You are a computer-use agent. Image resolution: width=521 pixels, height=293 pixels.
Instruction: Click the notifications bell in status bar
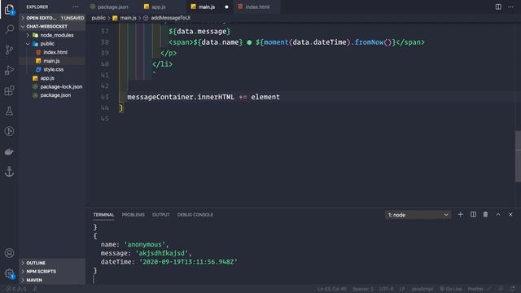coord(512,289)
